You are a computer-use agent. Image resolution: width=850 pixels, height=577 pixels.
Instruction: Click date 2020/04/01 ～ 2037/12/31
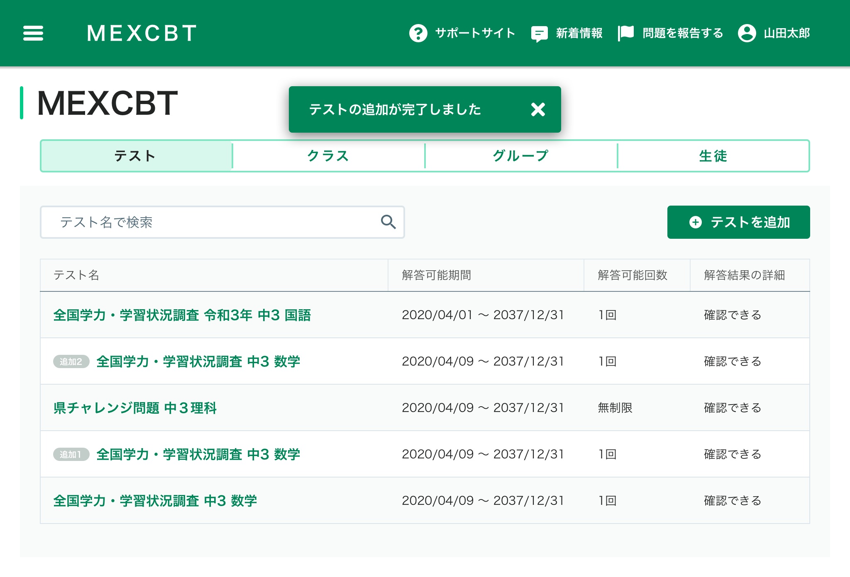[x=483, y=315]
